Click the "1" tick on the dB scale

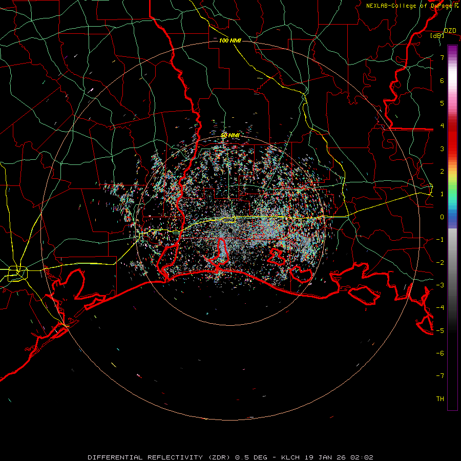(442, 194)
